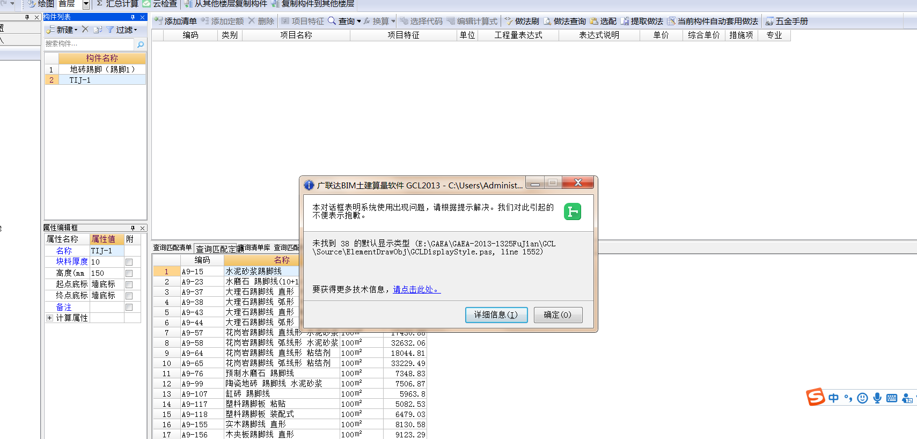Run 汇总计算 summary calculation

click(x=118, y=4)
